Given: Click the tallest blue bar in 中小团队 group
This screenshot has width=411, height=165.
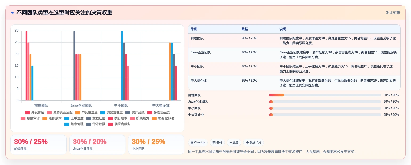Looking at the screenshot, I should (x=122, y=66).
